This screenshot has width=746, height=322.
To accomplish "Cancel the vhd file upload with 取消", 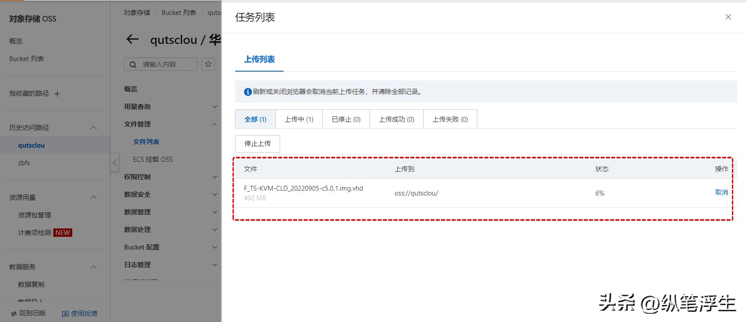I will click(x=721, y=192).
